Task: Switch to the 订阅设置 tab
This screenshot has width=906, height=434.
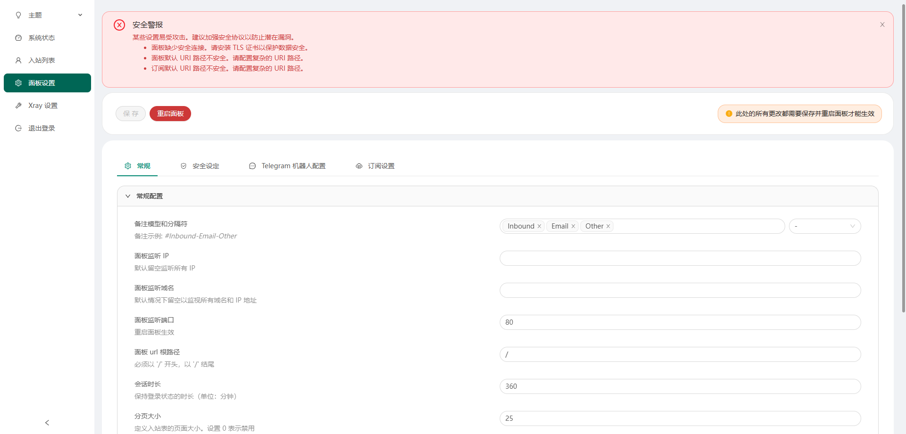Action: pyautogui.click(x=375, y=166)
